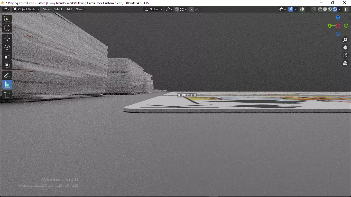The image size is (351, 197).
Task: Open the viewport shading options dropdown
Action: pyautogui.click(x=340, y=9)
